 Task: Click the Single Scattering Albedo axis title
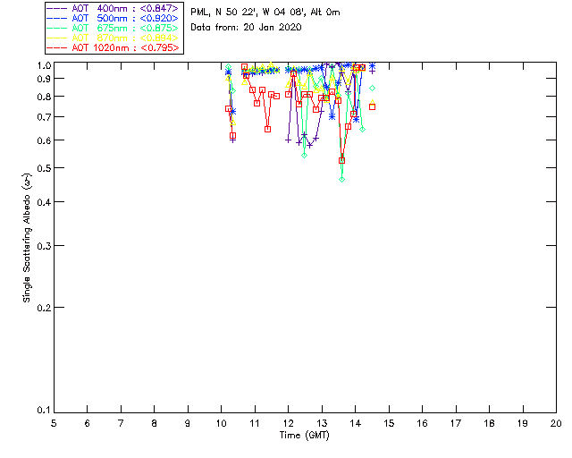tap(28, 238)
